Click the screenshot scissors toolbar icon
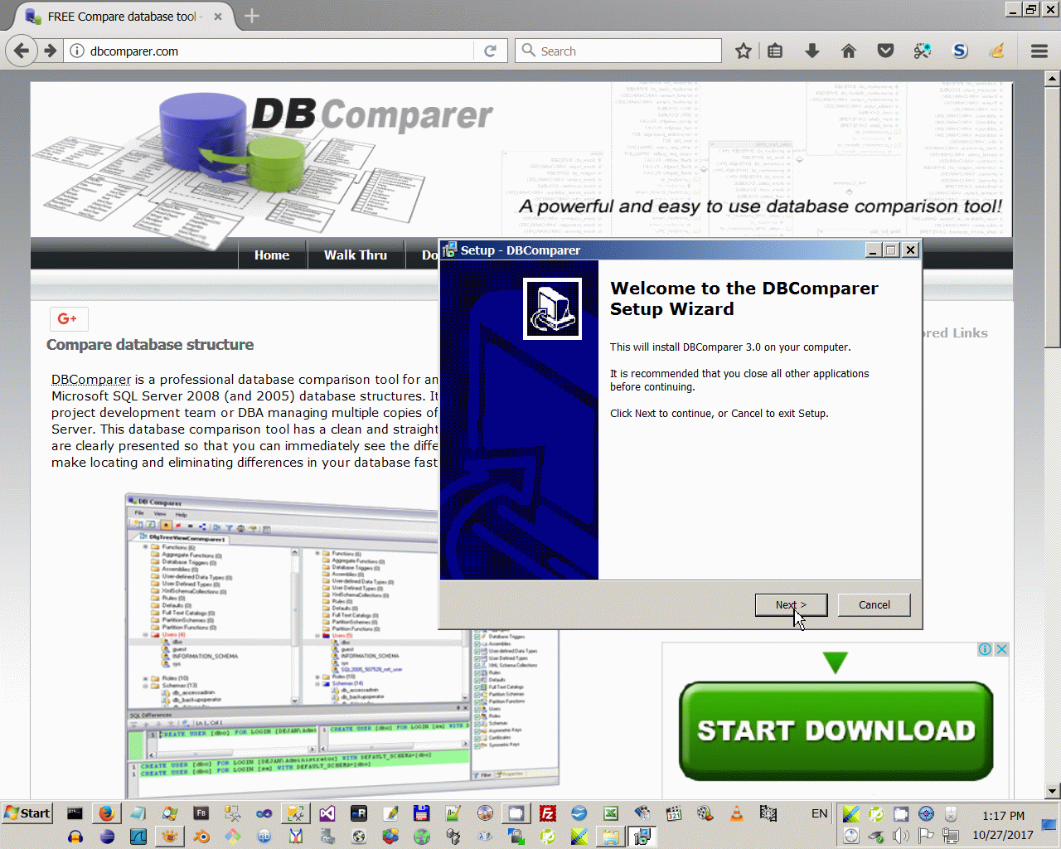This screenshot has height=849, width=1061. click(923, 51)
